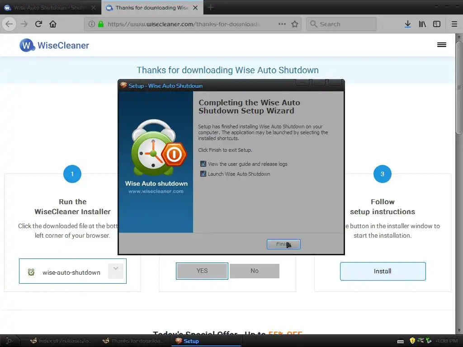
Task: Click the taskbar clock showing 4:08 PM
Action: (x=447, y=341)
